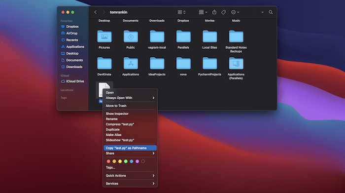Click the Edit Tags toolbar icon
Screen dimensions: 345x193
[x=224, y=12]
